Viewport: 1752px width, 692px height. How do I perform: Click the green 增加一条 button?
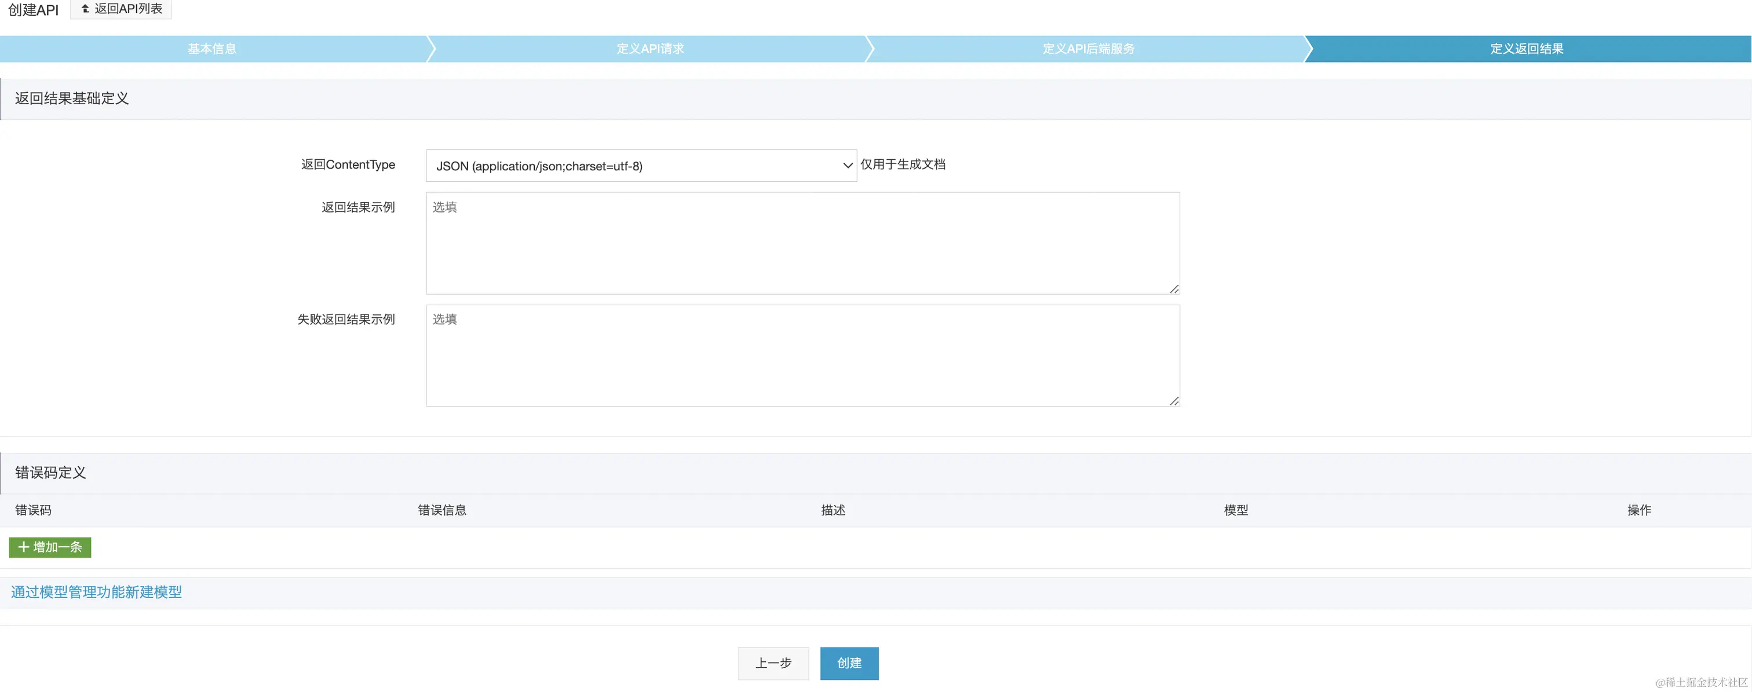tap(50, 547)
